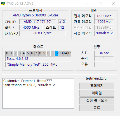
Task: Click the 오류 errors label
Action: tap(84, 64)
